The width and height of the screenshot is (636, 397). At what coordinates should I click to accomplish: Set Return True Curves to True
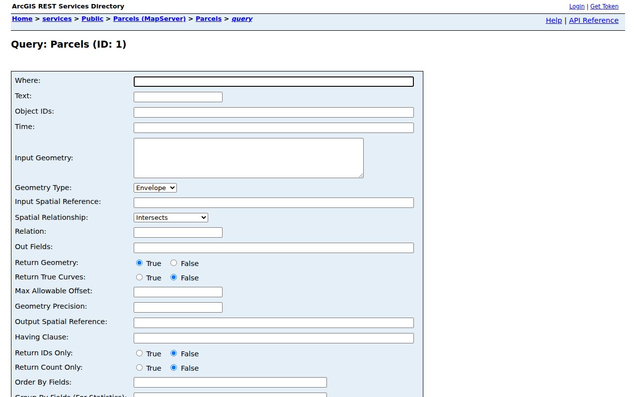(139, 277)
